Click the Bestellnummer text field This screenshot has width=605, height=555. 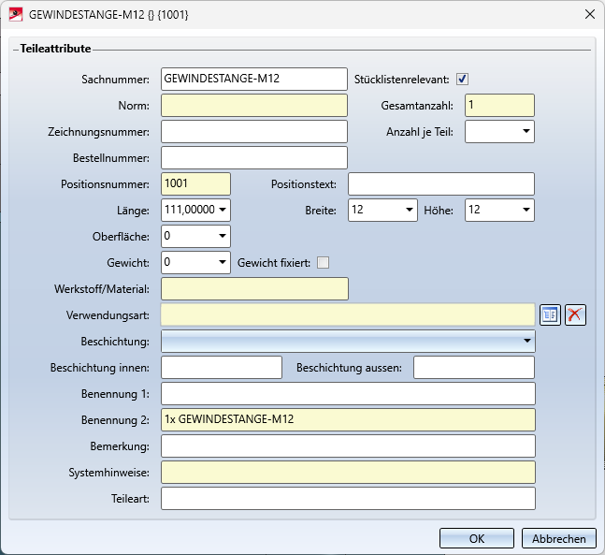(x=253, y=157)
